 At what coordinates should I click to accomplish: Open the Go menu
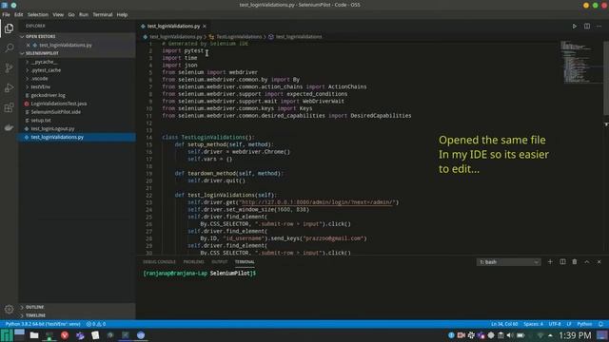(x=71, y=15)
